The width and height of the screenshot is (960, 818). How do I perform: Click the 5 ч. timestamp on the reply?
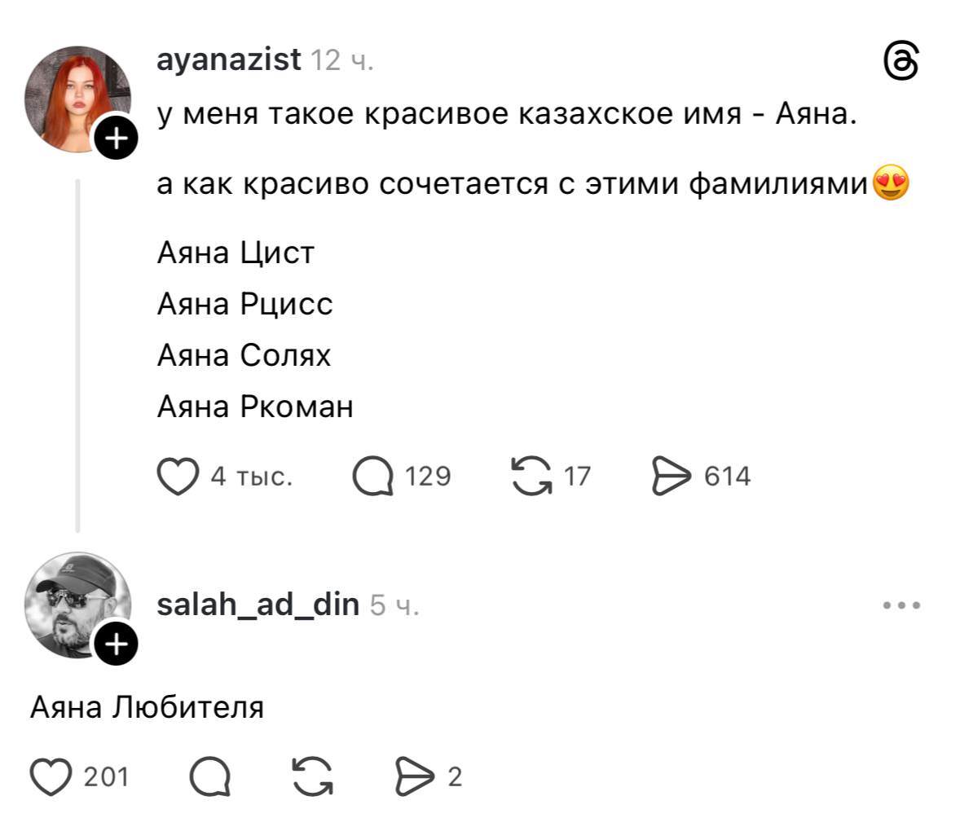point(394,605)
